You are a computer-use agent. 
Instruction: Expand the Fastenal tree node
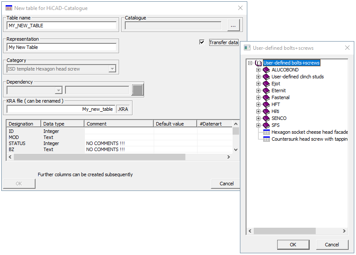click(258, 97)
